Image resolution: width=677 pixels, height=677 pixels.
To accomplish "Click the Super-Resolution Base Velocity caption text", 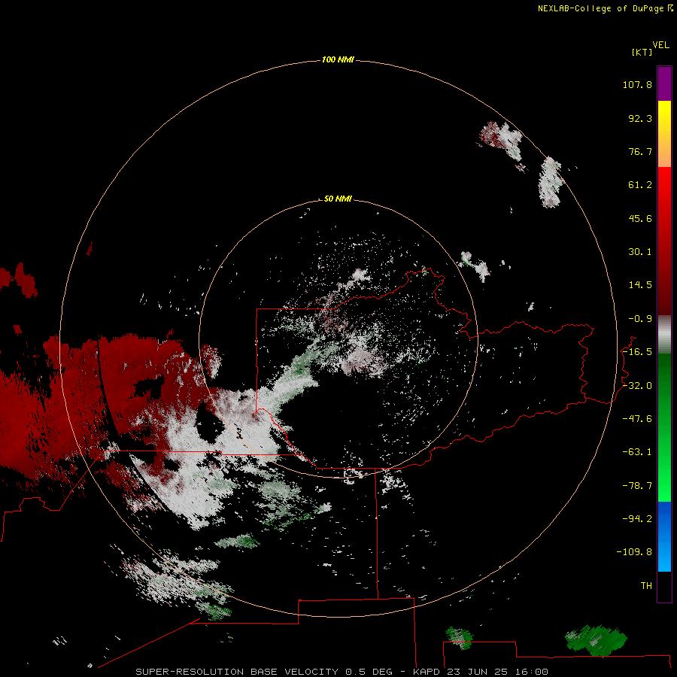I will [x=342, y=672].
